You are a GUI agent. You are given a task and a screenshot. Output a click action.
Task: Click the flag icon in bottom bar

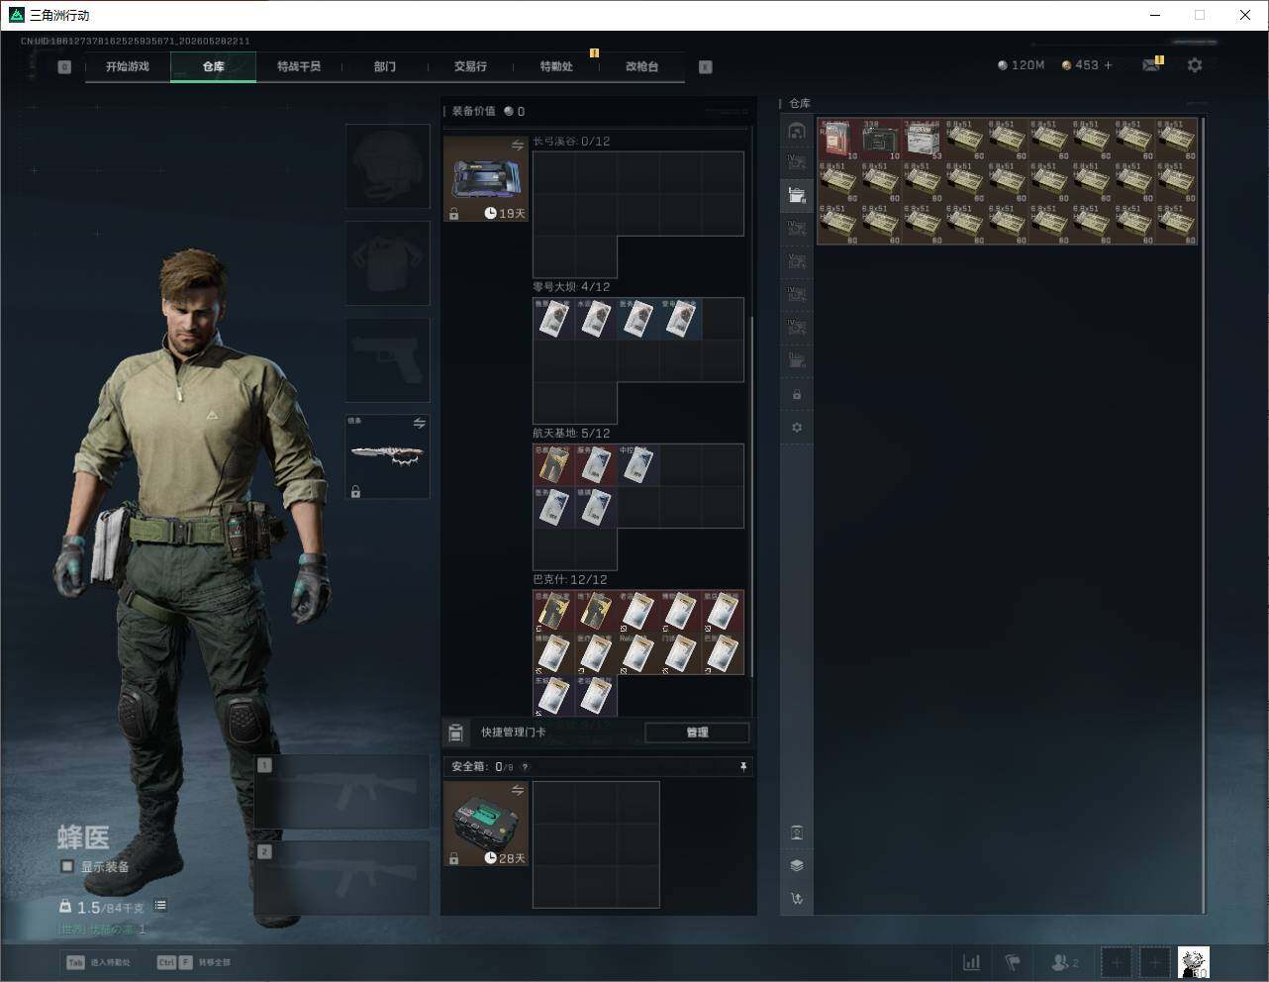[x=1013, y=962]
